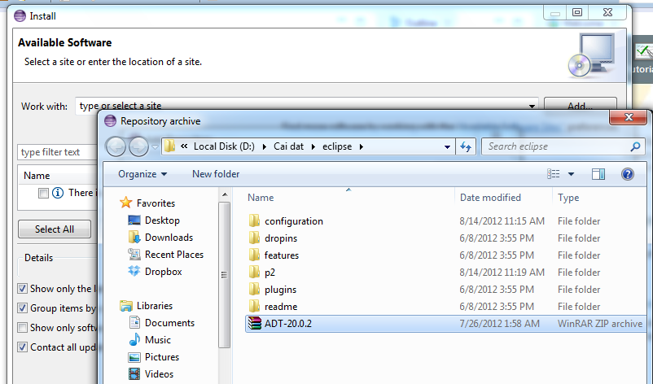
Task: Select the dropins folder icon
Action: (x=255, y=238)
